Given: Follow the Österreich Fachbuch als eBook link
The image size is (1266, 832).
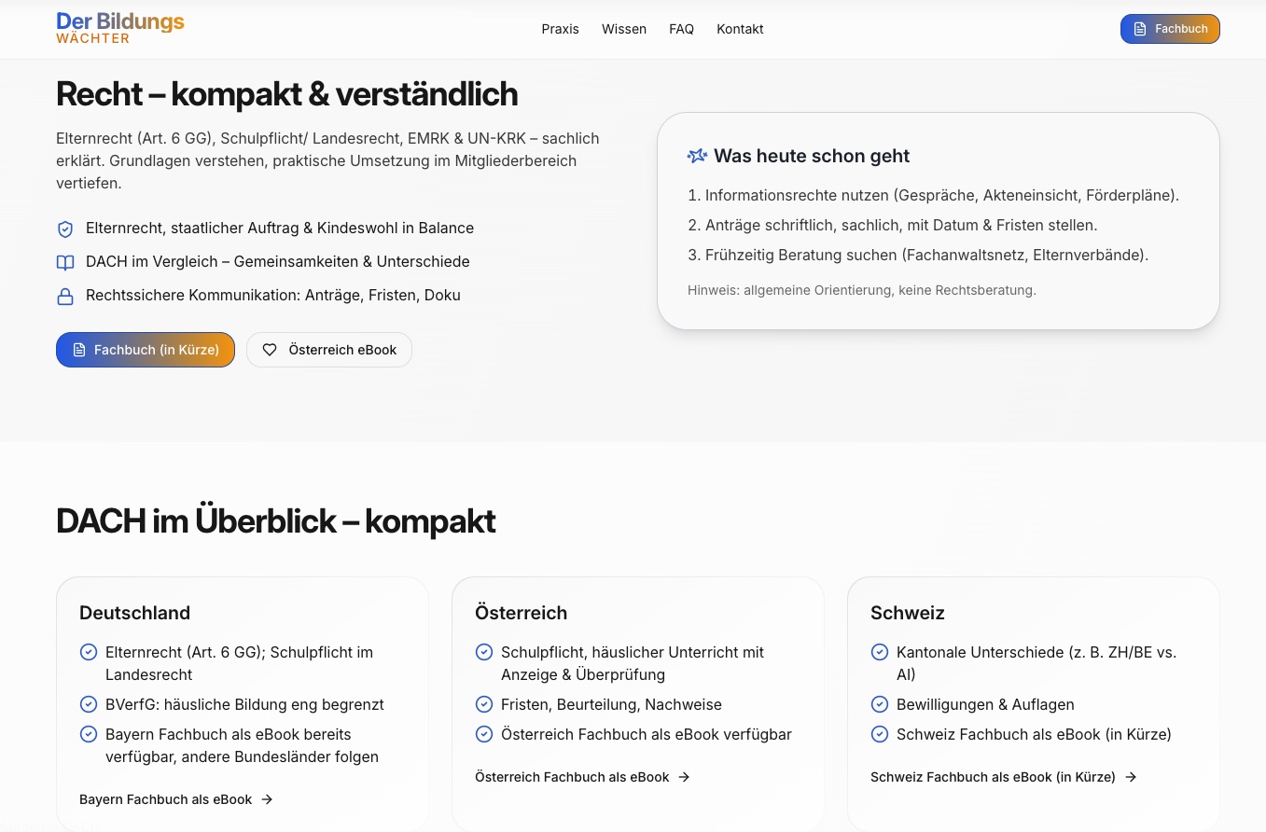Looking at the screenshot, I should click(x=572, y=777).
